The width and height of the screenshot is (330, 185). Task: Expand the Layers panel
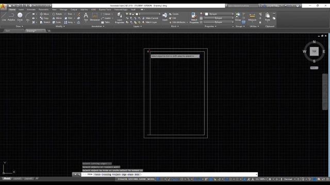tap(138, 26)
